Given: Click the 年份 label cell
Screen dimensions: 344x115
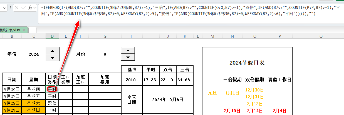Looking at the screenshot, I should point(12,54).
